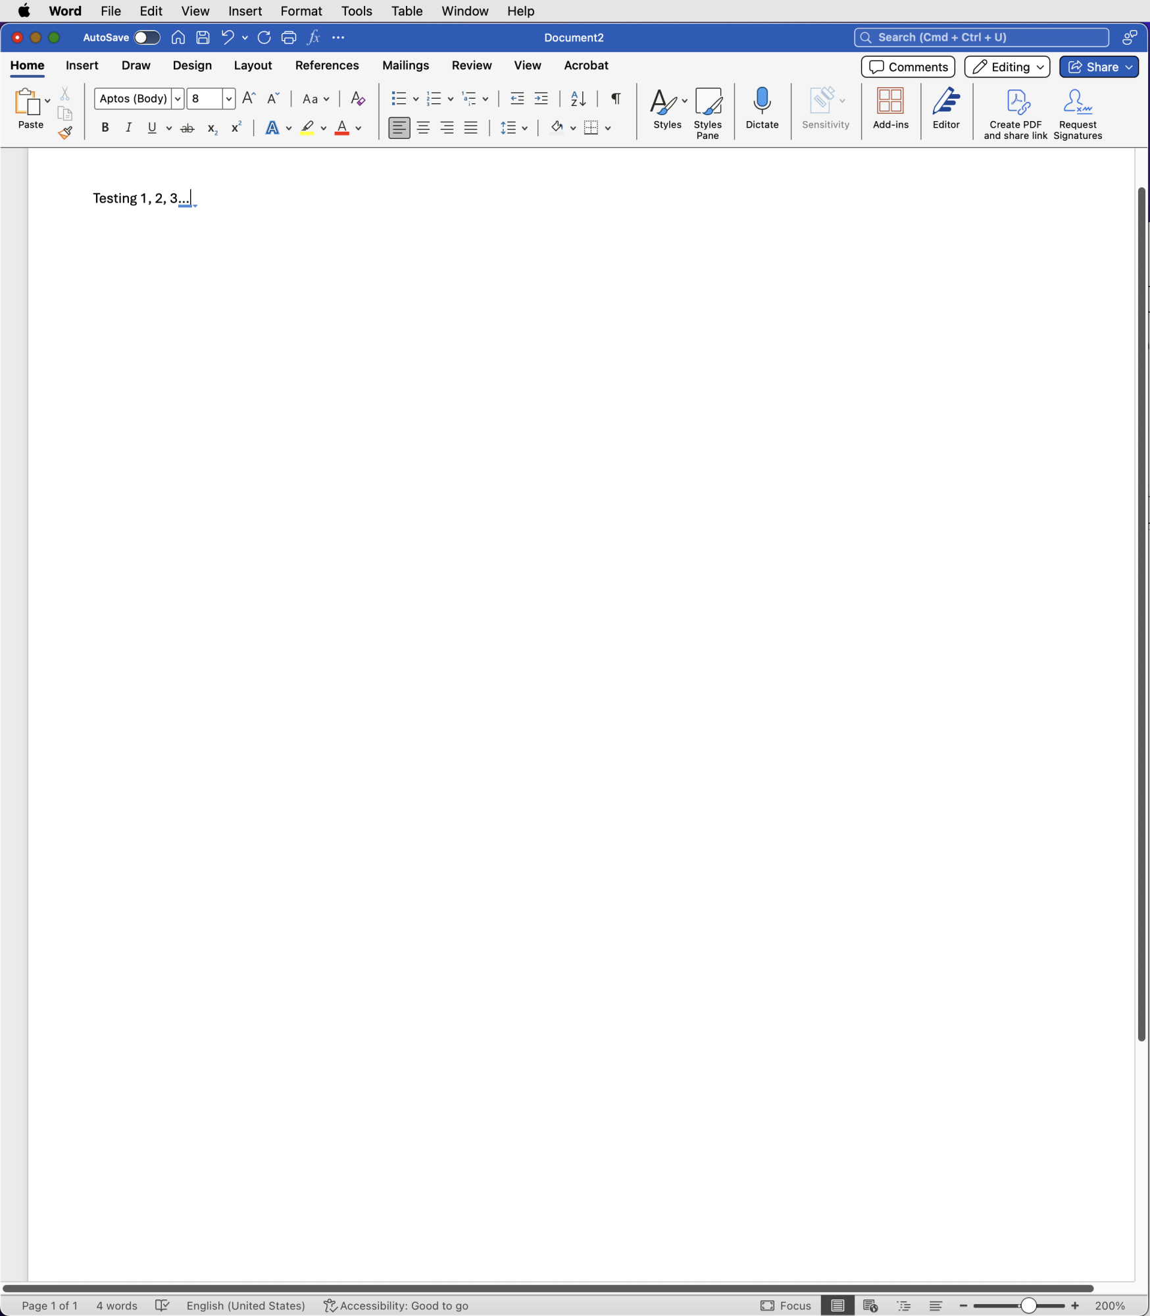This screenshot has height=1316, width=1150.
Task: Expand the font name dropdown
Action: (178, 99)
